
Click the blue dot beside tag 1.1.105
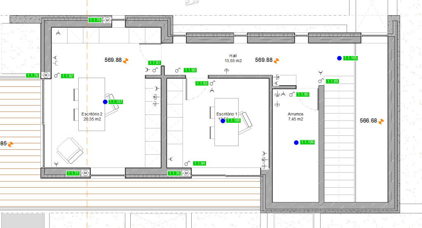[x=339, y=58]
